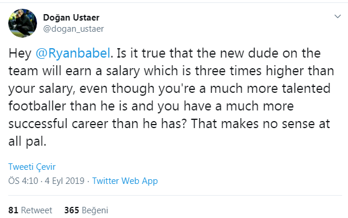Viewport: 348px width, 218px height.
Task: Click the 4 Eyl 2019 date
Action: [65, 181]
